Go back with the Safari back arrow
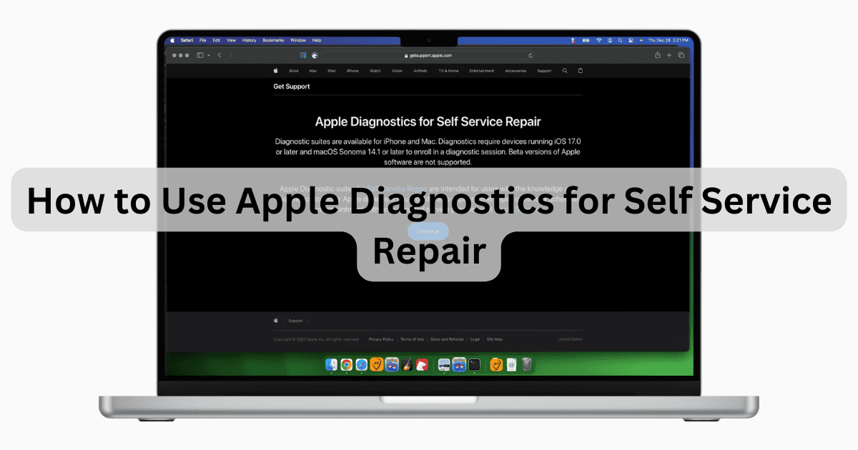 220,55
